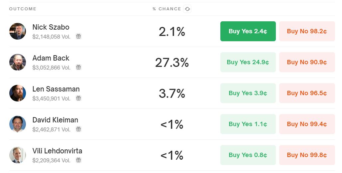
Task: Select the Adam Back outcome name
Action: pos(51,58)
